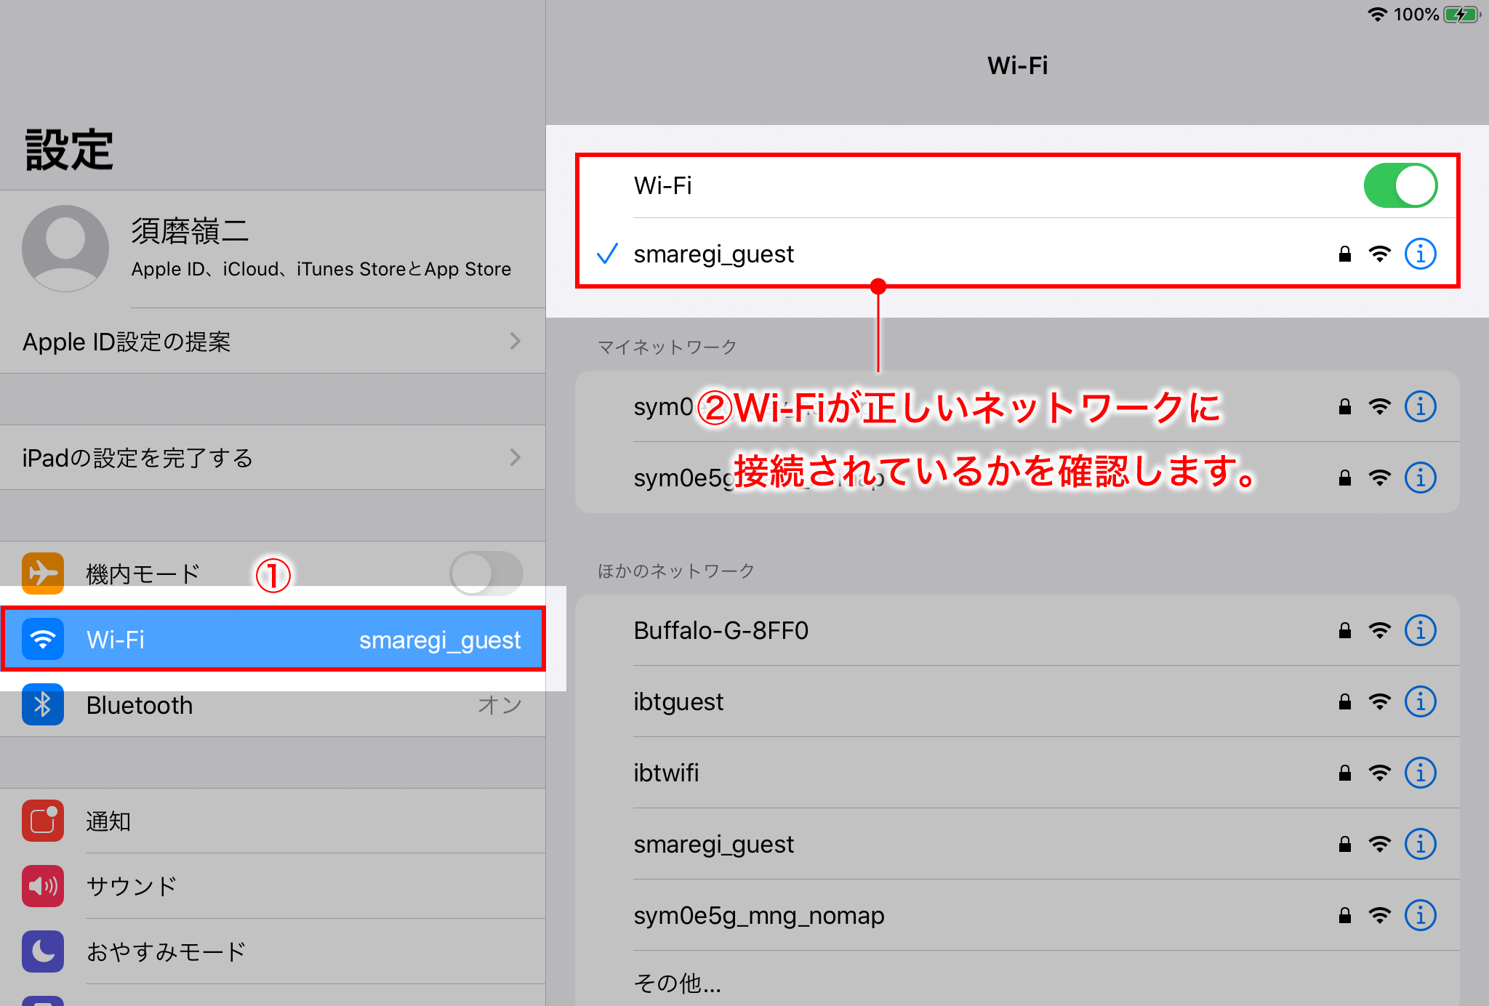Tap the Wi-Fi icon in sidebar

pos(43,639)
